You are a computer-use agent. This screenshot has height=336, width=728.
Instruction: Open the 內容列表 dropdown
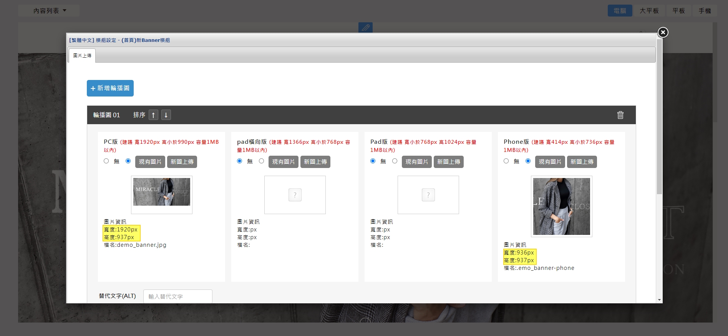coord(49,11)
